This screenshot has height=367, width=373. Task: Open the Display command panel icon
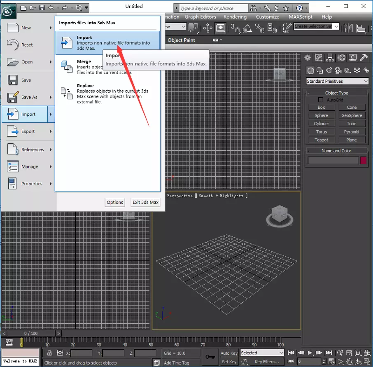pyautogui.click(x=352, y=58)
